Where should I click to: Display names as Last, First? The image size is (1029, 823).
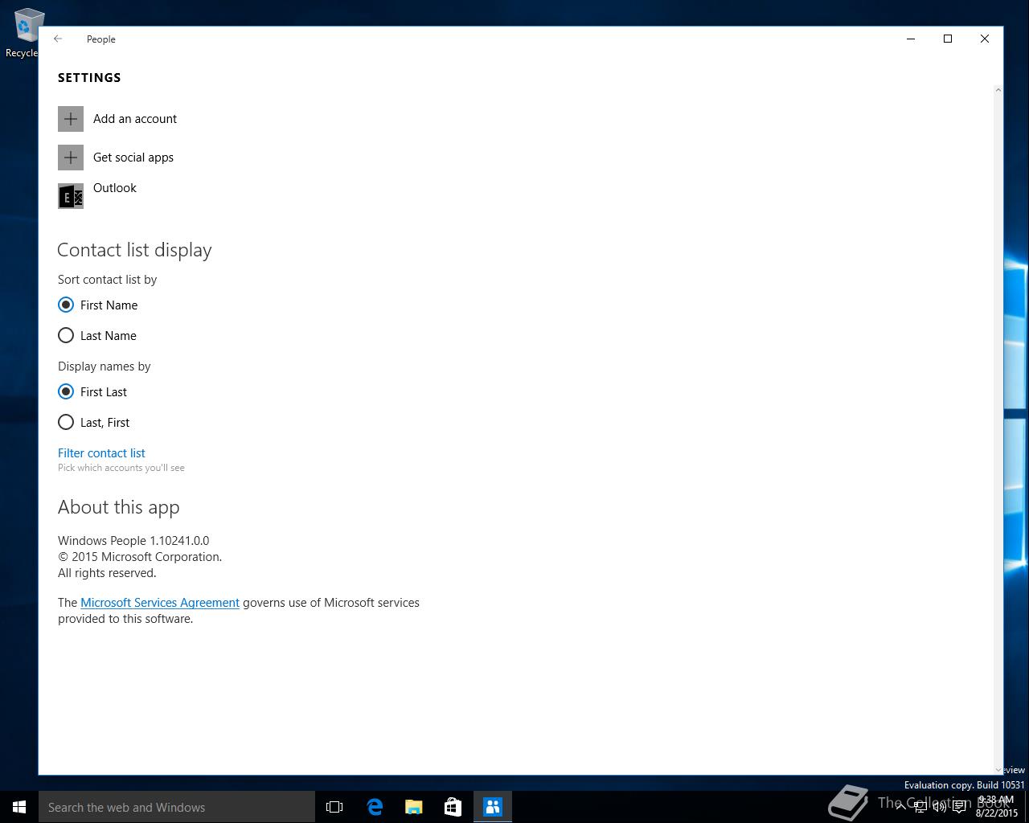coord(94,423)
